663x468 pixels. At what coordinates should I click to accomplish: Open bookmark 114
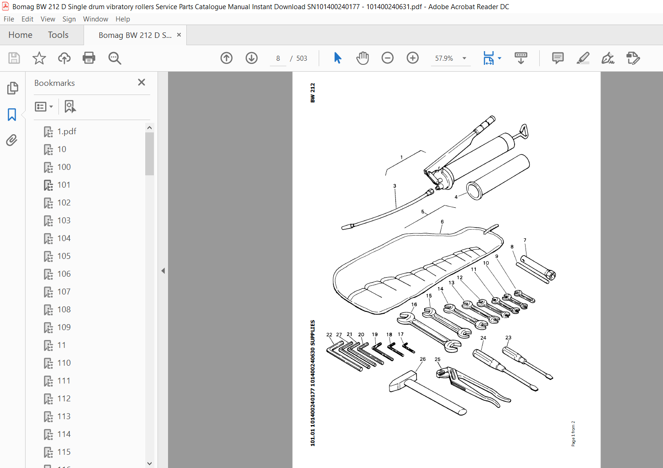pos(64,434)
